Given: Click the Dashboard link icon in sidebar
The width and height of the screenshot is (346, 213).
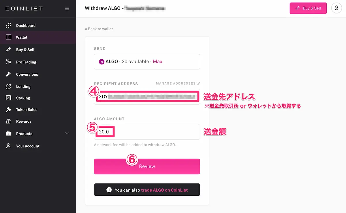Looking at the screenshot, I should pos(8,25).
